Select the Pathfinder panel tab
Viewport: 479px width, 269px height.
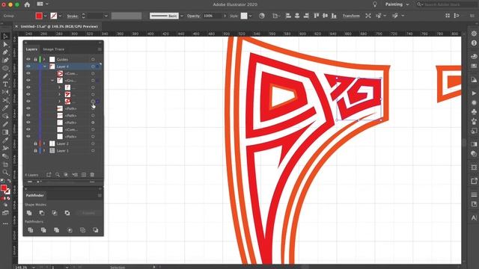pos(35,195)
